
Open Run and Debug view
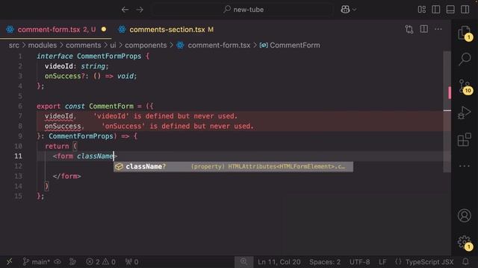(465, 112)
